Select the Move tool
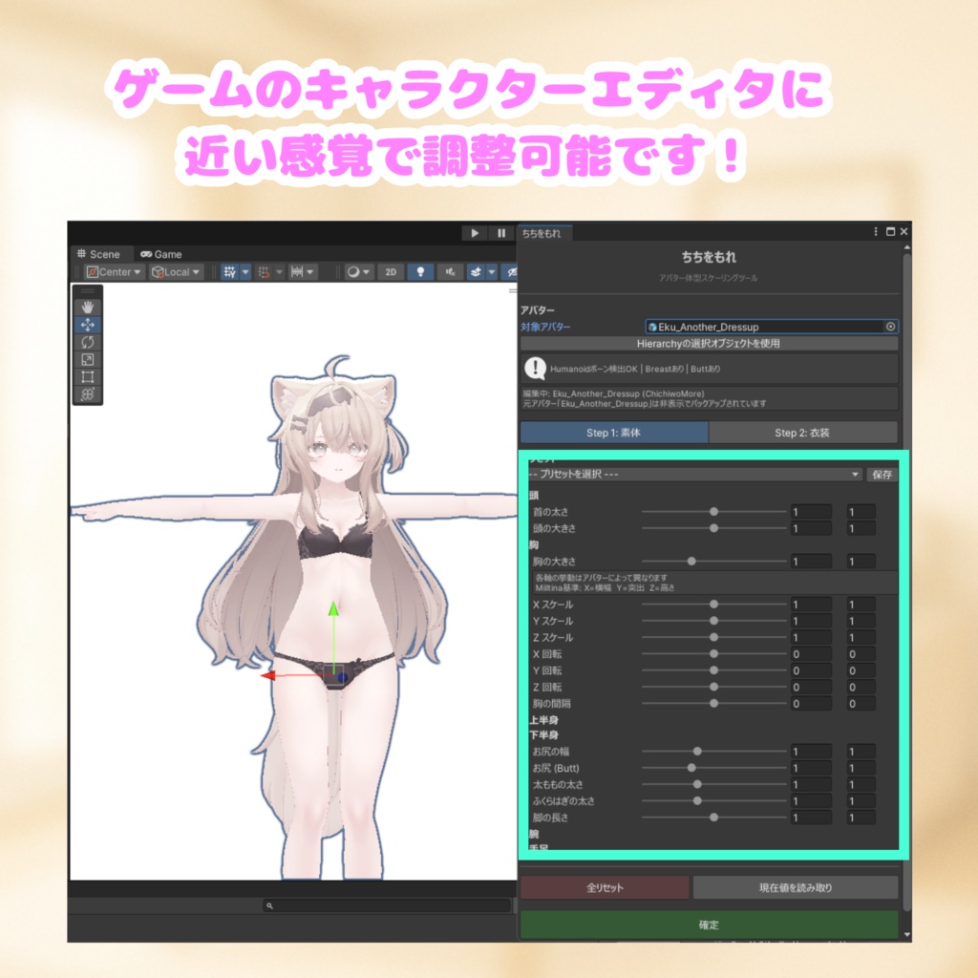978x978 pixels. (x=87, y=324)
